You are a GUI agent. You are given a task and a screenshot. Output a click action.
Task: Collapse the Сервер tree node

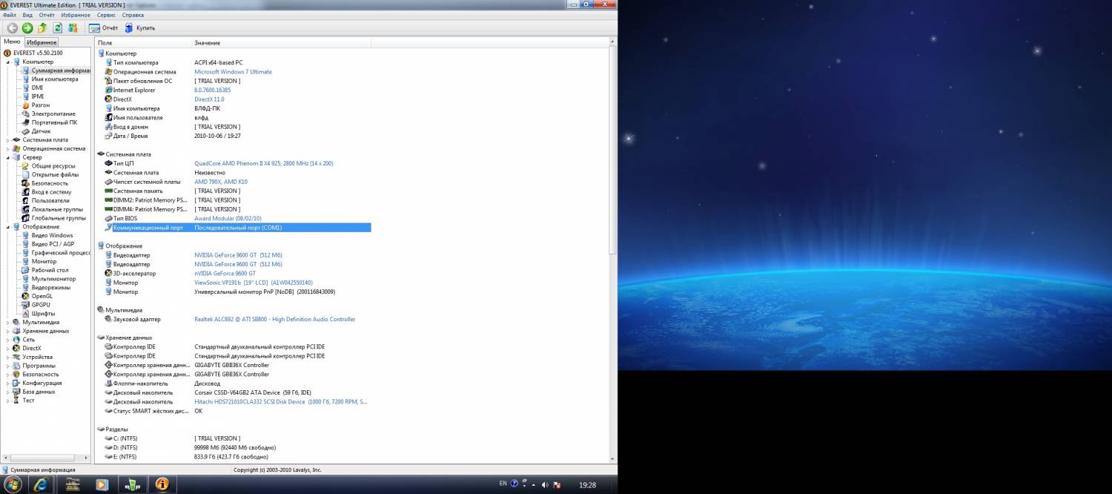point(9,157)
